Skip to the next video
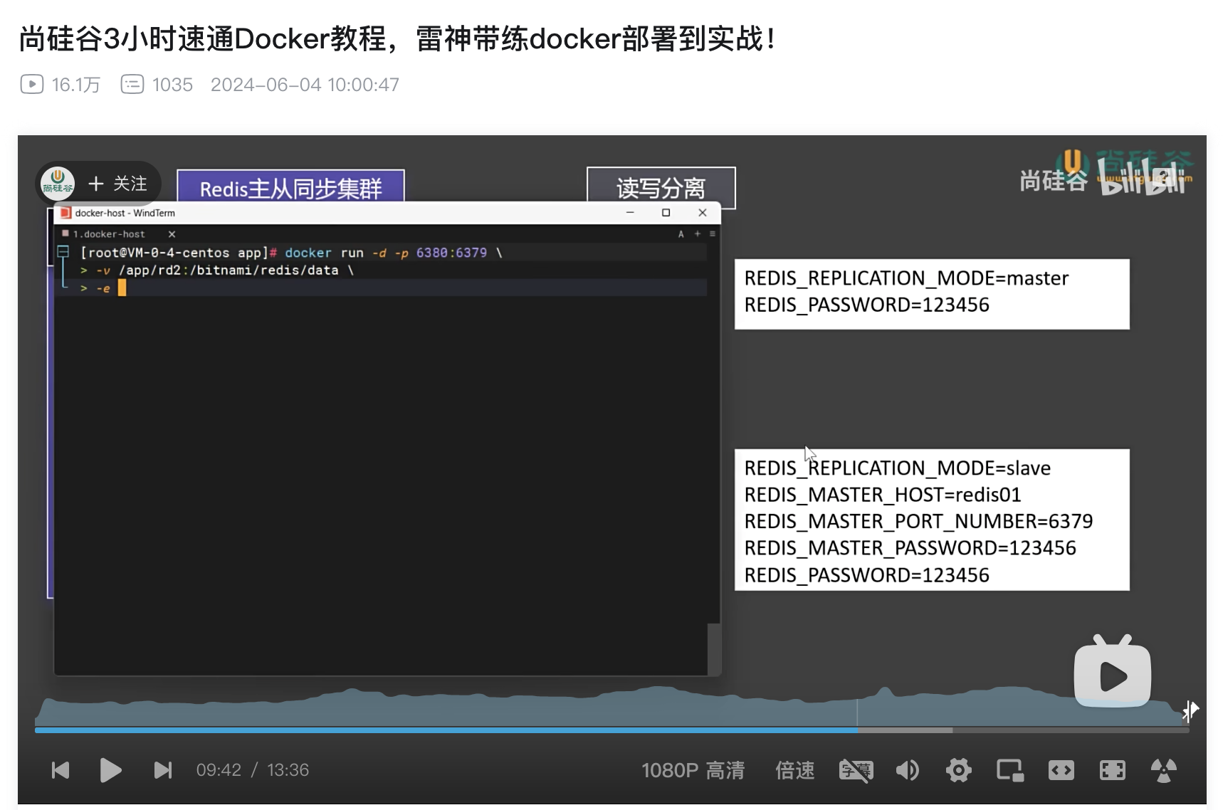Screen dimensions: 1223x810 coord(163,770)
